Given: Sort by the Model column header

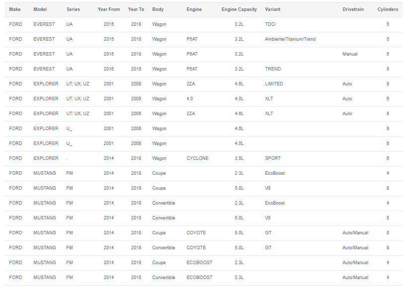Looking at the screenshot, I should point(40,9).
